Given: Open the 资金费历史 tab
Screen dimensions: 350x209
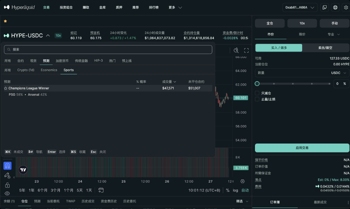Looking at the screenshot, I should [109, 201].
